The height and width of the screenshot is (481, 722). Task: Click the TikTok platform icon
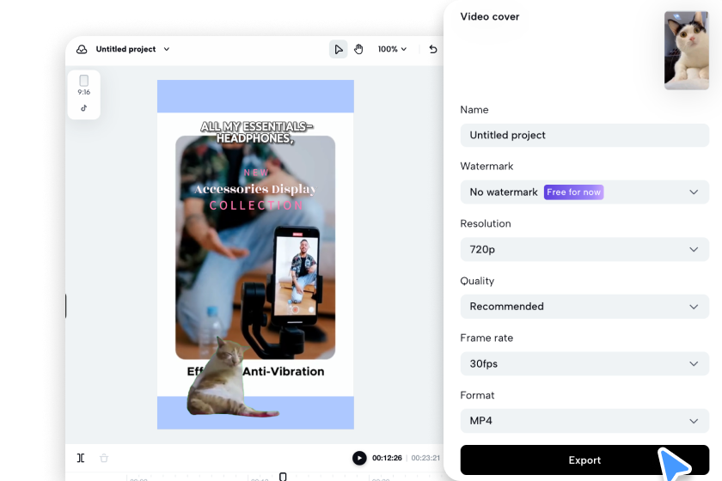click(x=84, y=108)
